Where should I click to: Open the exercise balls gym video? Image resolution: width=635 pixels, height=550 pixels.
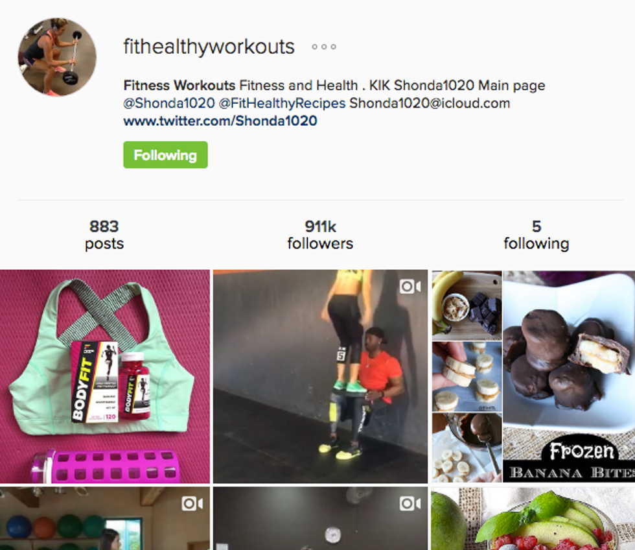tap(105, 519)
